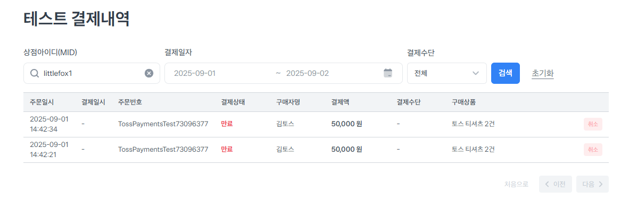Viewport: 621px width, 208px height.
Task: Cancel the 14:42:21 order with 취소
Action: tap(593, 150)
